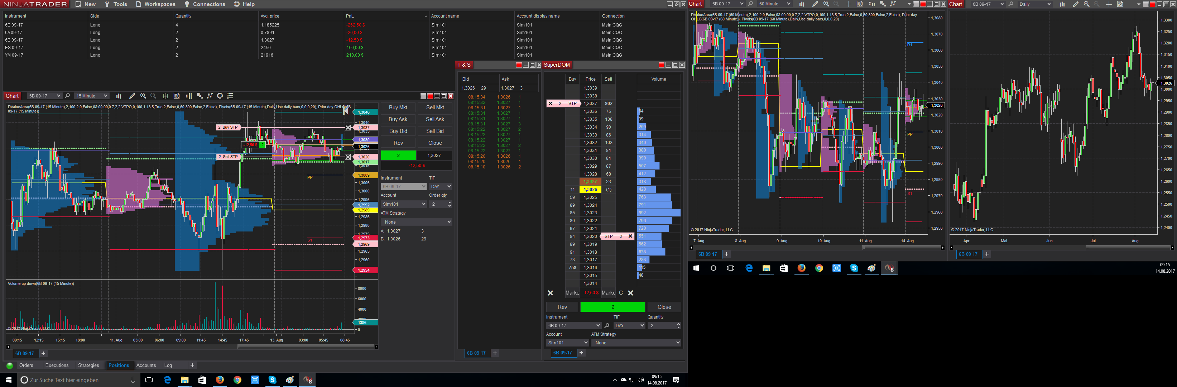Open Chart Trader Account Sim101 dropdown
Image resolution: width=1177 pixels, height=387 pixels.
403,204
